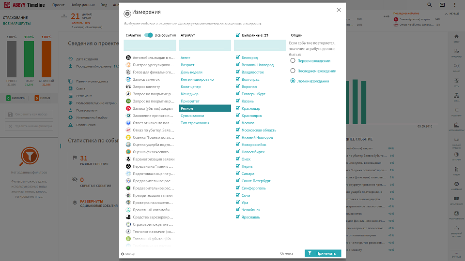Click the 'Ответ от клиента' blue icon
Viewport: 465px width, 261px height.
click(128, 123)
